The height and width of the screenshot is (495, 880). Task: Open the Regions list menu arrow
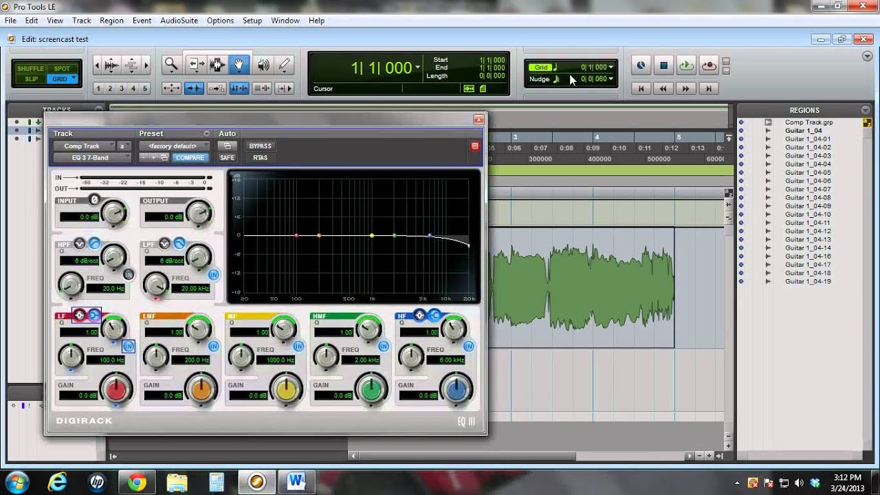[865, 110]
